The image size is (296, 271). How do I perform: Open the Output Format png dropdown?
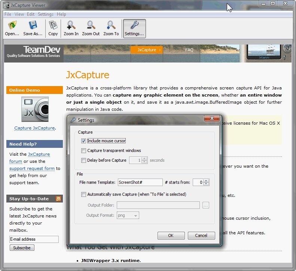coord(128,215)
